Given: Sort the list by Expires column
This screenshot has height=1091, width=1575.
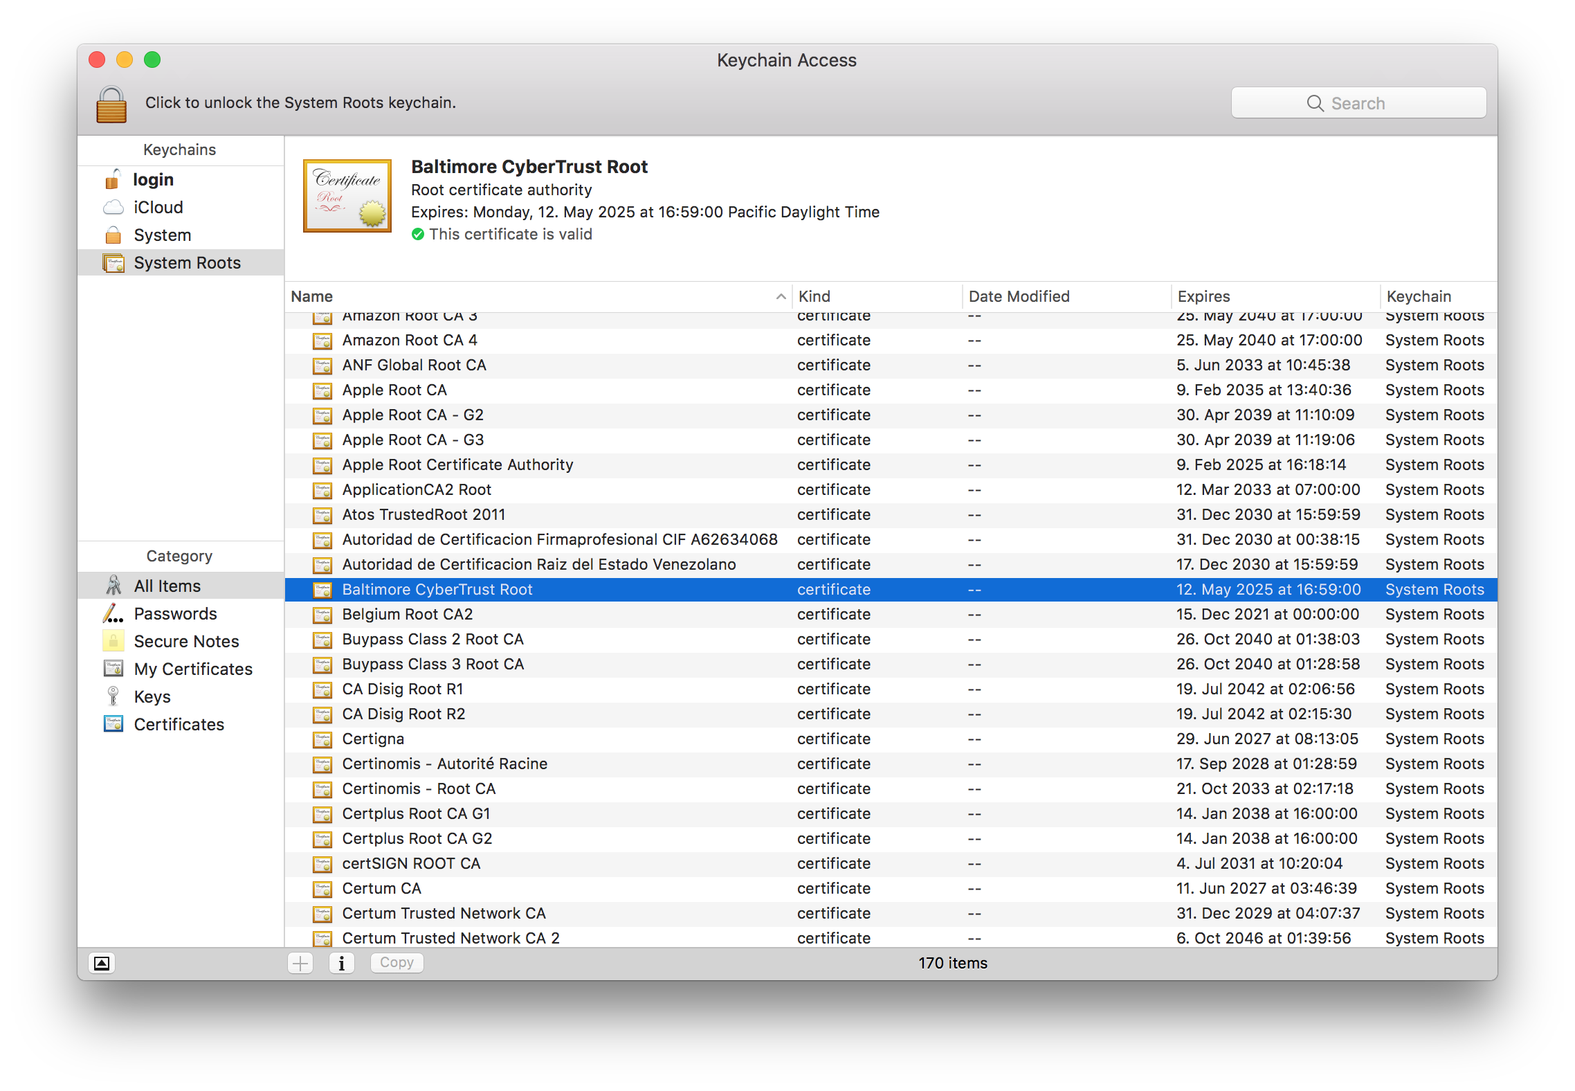Looking at the screenshot, I should (1275, 297).
